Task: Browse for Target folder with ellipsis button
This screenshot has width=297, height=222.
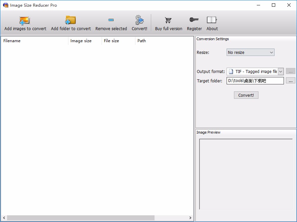Action: pyautogui.click(x=290, y=81)
